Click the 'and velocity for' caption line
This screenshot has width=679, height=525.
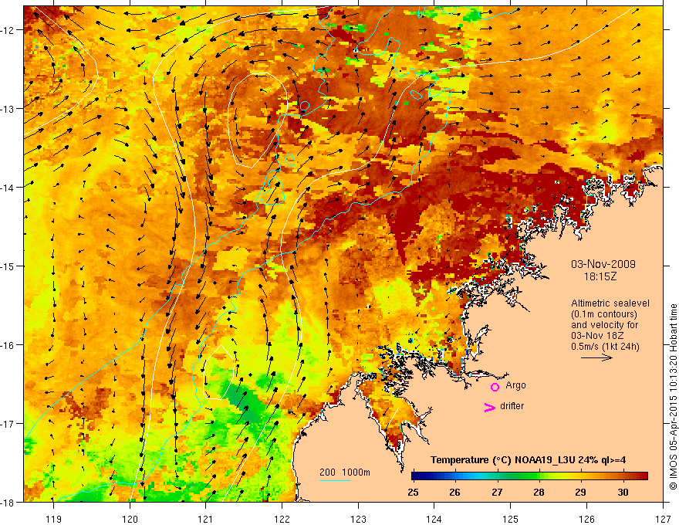pyautogui.click(x=604, y=325)
